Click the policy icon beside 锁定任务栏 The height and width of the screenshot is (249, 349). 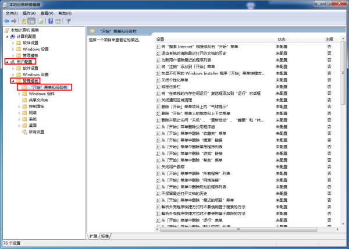[158, 87]
